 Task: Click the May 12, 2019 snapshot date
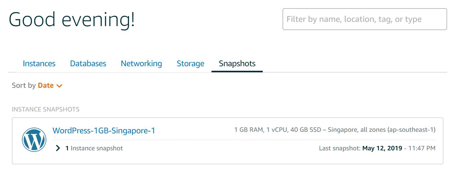382,148
